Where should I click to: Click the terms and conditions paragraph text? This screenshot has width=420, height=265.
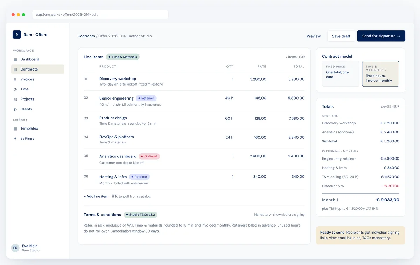pos(192,228)
